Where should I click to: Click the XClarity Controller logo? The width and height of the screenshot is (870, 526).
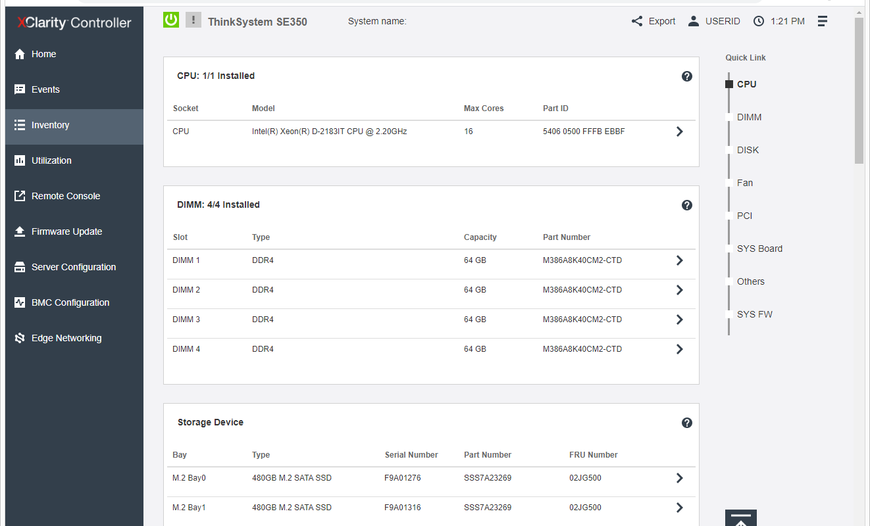tap(74, 23)
